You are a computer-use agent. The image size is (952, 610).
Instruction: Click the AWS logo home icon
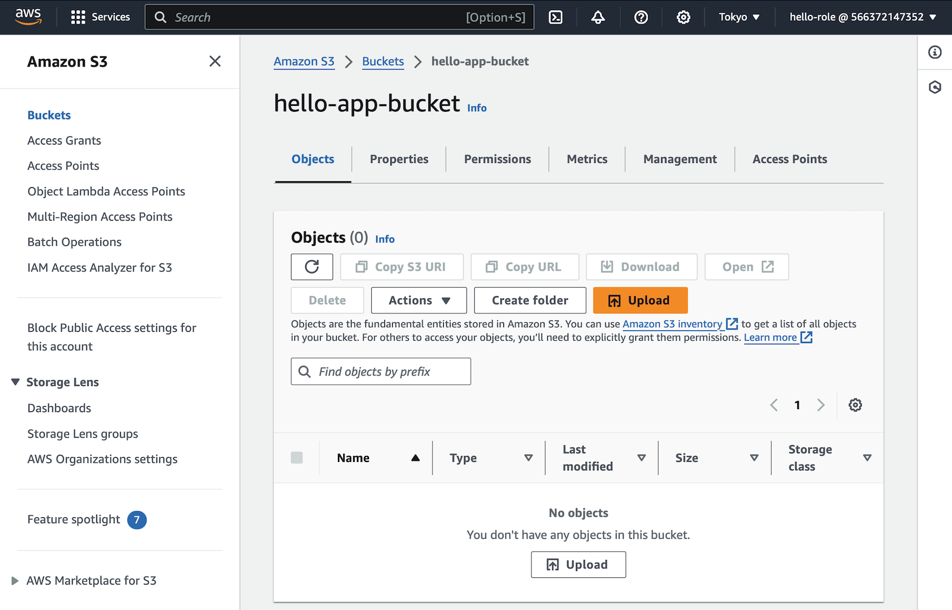[29, 17]
